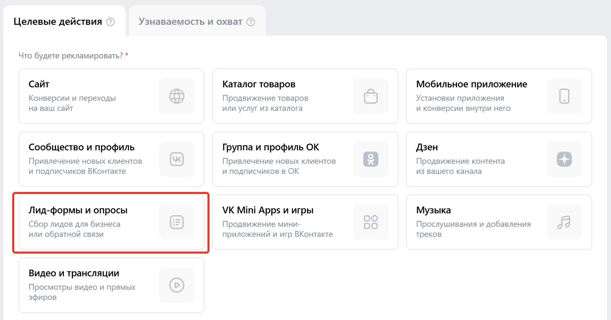The height and width of the screenshot is (320, 611).
Task: Choose the Музыка heading text
Action: click(433, 210)
